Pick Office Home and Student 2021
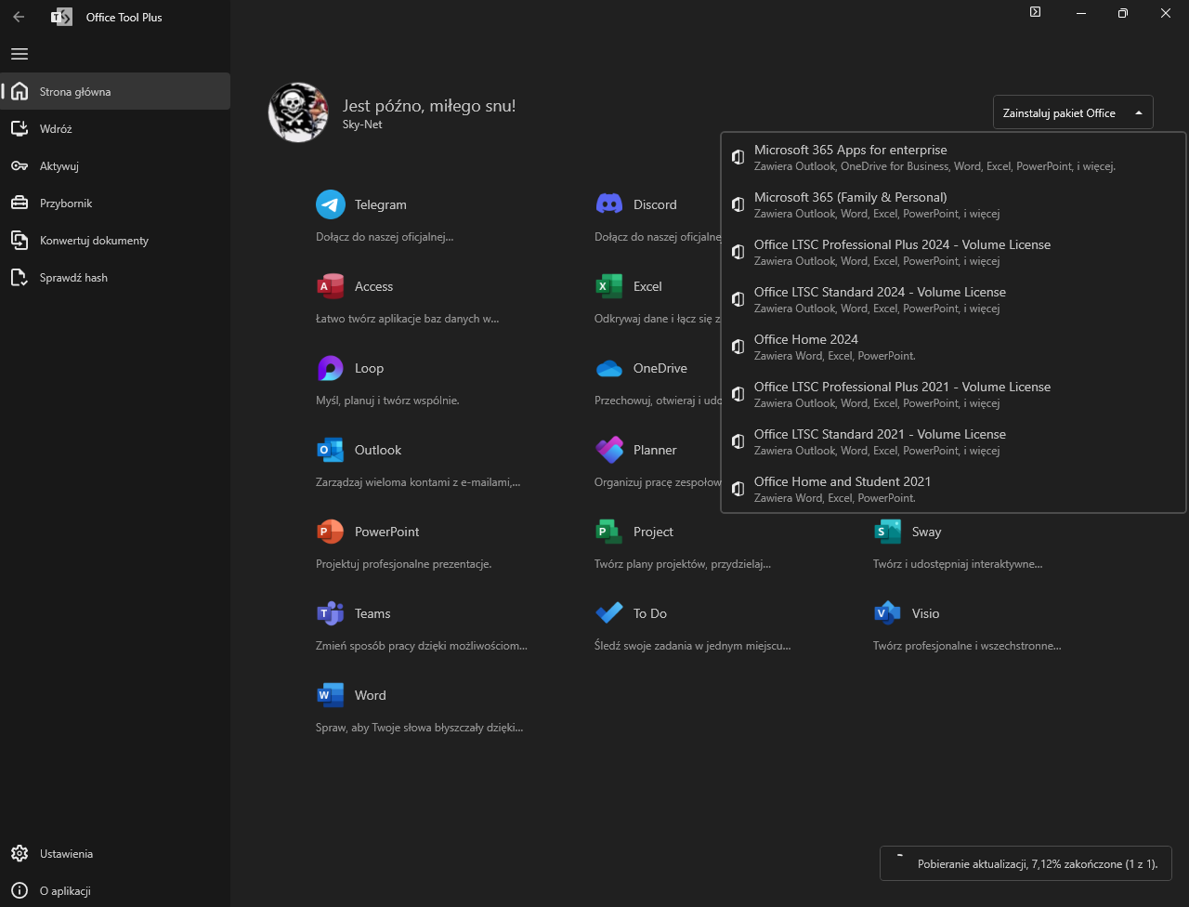1189x907 pixels. point(953,489)
